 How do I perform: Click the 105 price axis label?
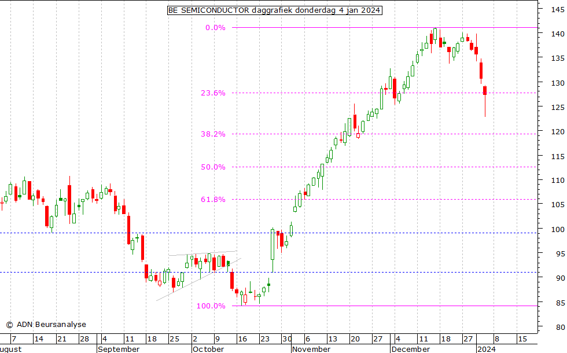pos(557,205)
